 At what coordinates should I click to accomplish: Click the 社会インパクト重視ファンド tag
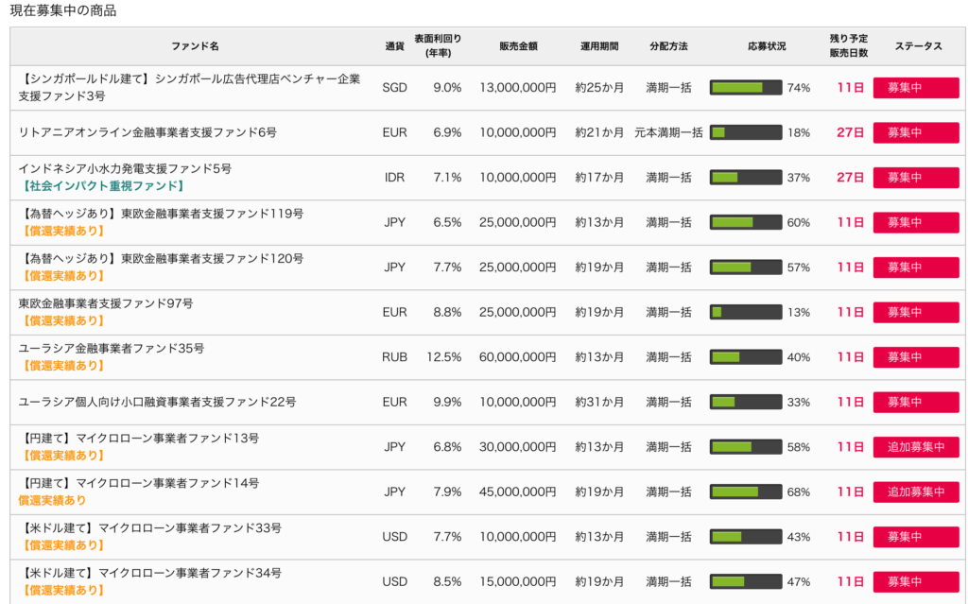(102, 186)
